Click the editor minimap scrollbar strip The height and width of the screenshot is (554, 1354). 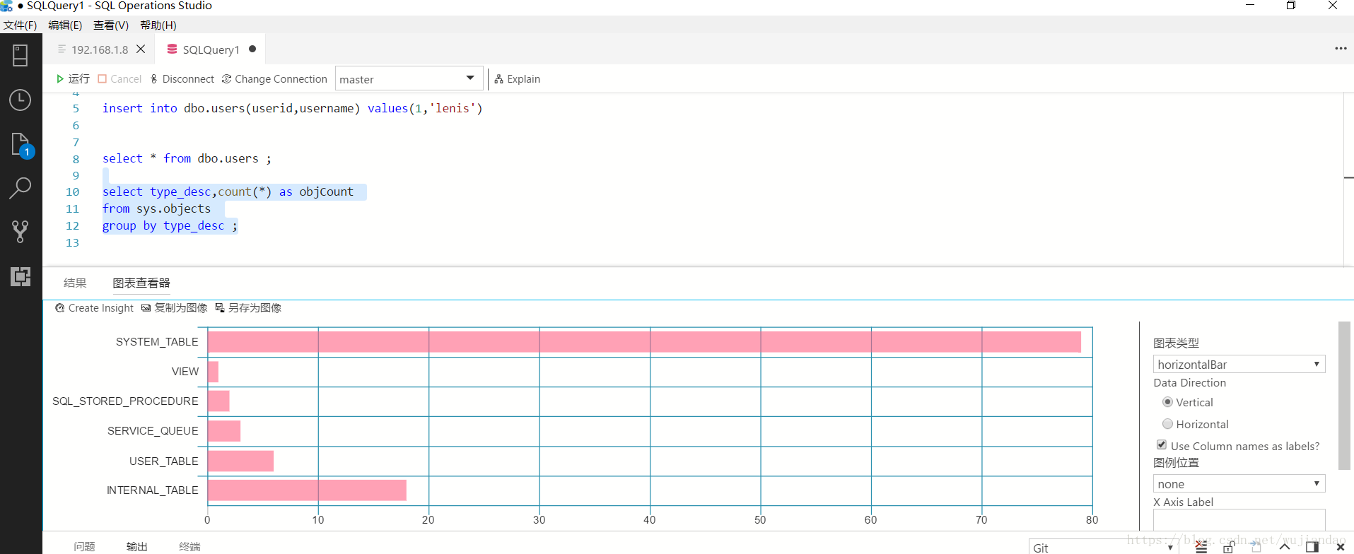1348,179
